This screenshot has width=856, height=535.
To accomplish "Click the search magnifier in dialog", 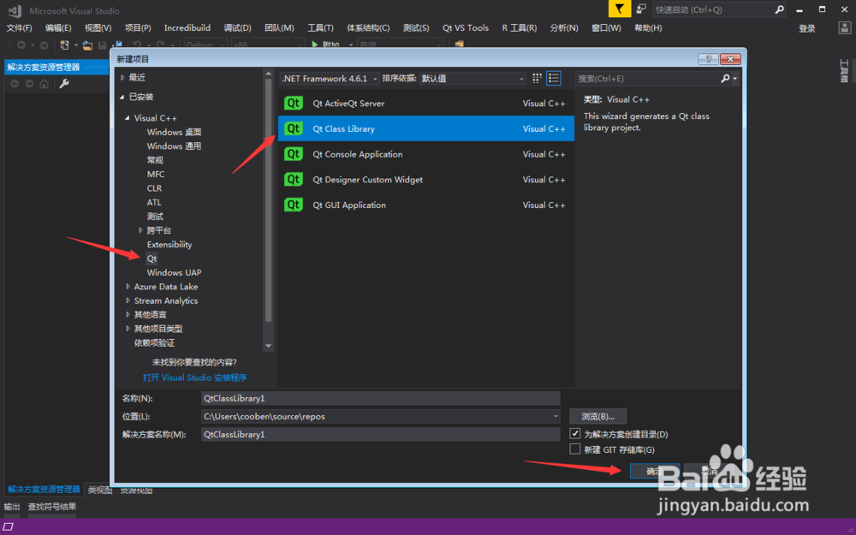I will pos(725,79).
